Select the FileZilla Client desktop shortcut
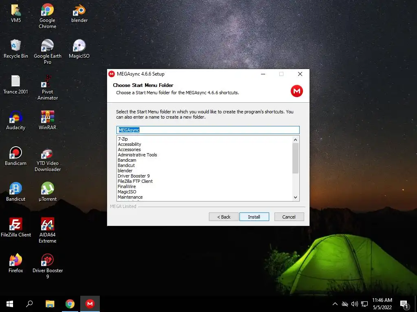The image size is (417, 312). pos(16,227)
